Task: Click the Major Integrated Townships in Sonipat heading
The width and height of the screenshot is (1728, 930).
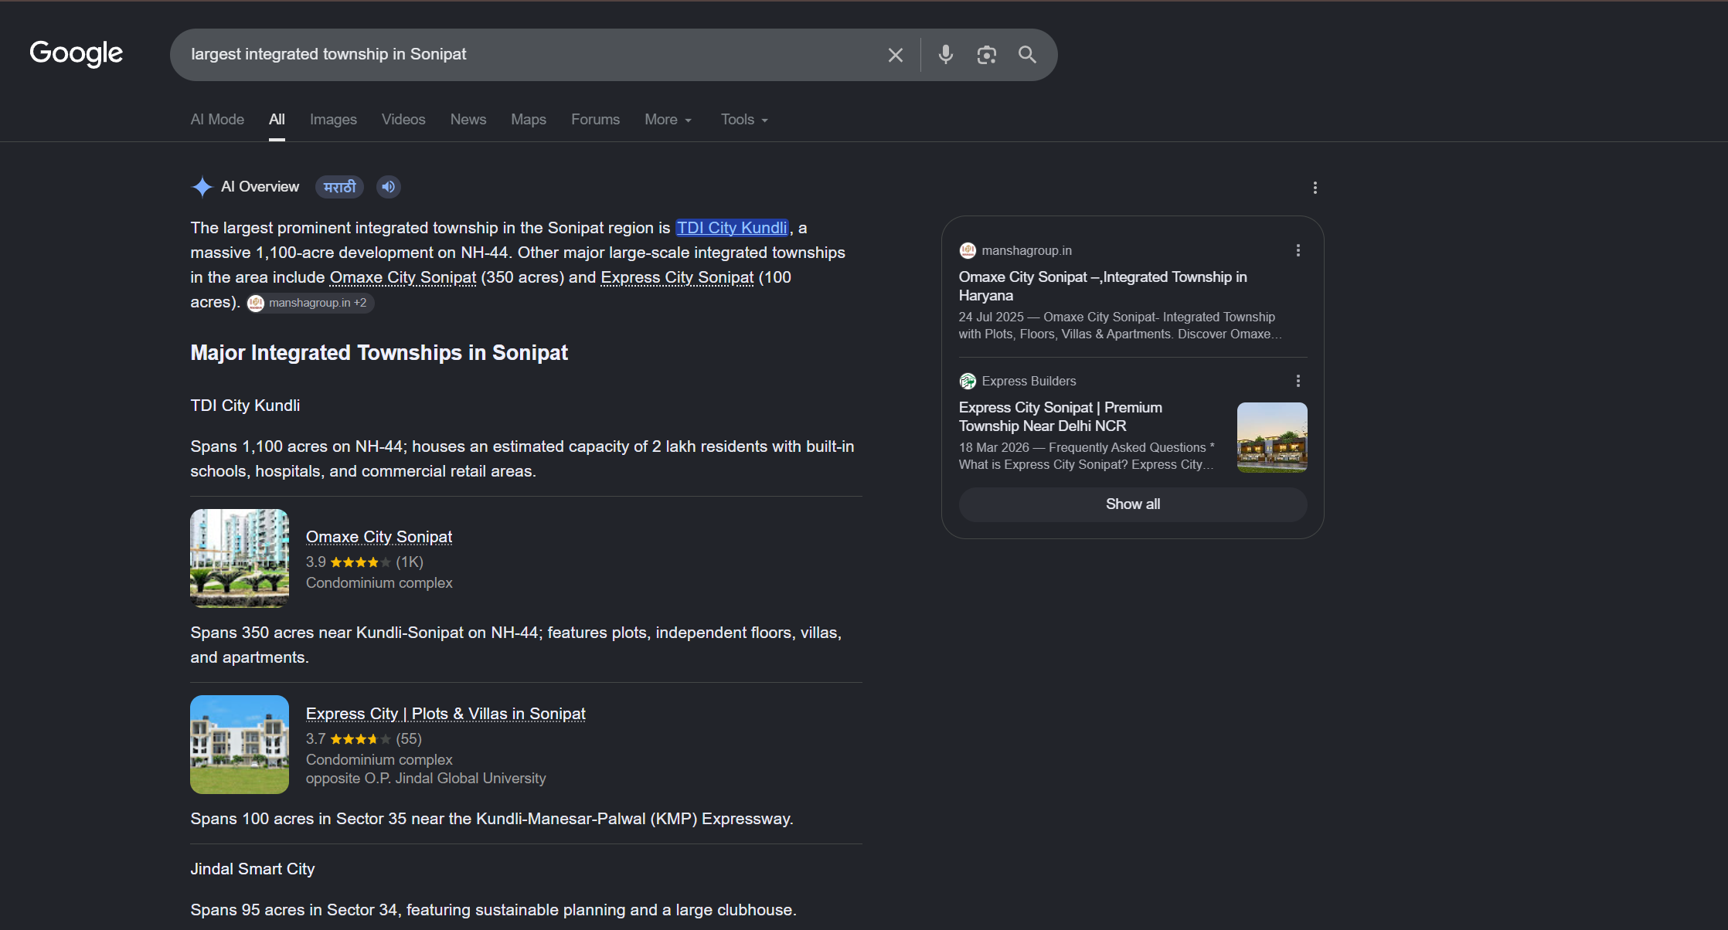Action: (x=379, y=353)
